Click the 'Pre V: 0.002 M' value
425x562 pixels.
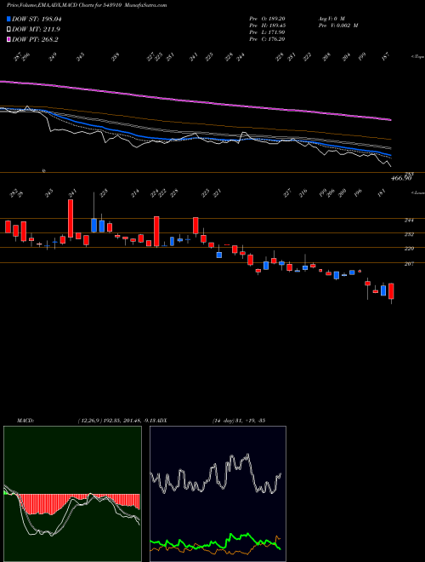[338, 26]
